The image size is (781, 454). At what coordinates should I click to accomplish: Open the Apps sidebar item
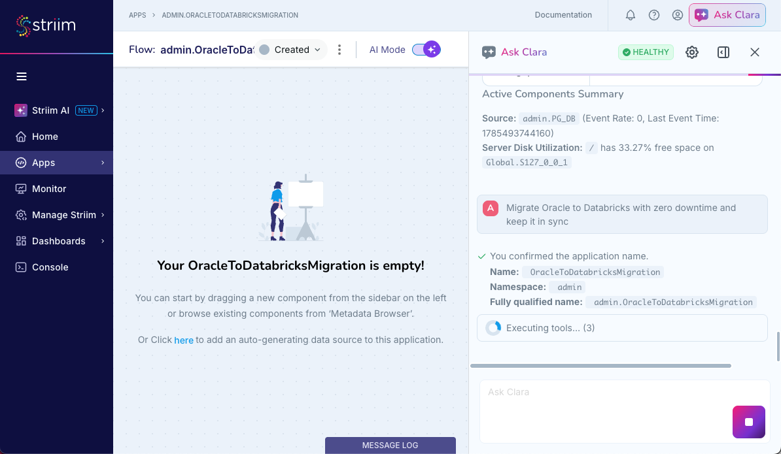tap(57, 163)
